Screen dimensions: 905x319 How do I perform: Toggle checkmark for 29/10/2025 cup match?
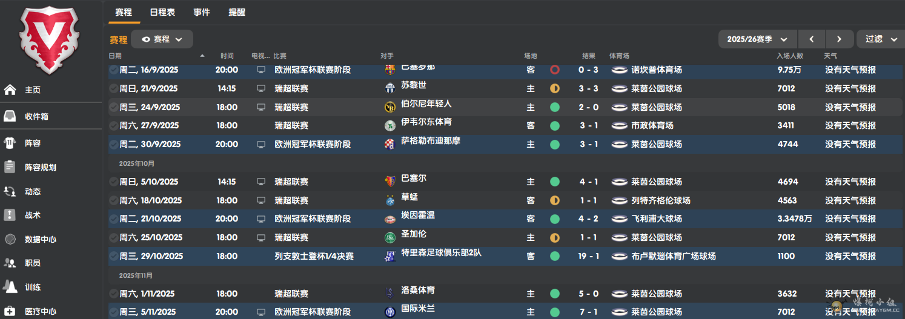coord(114,256)
